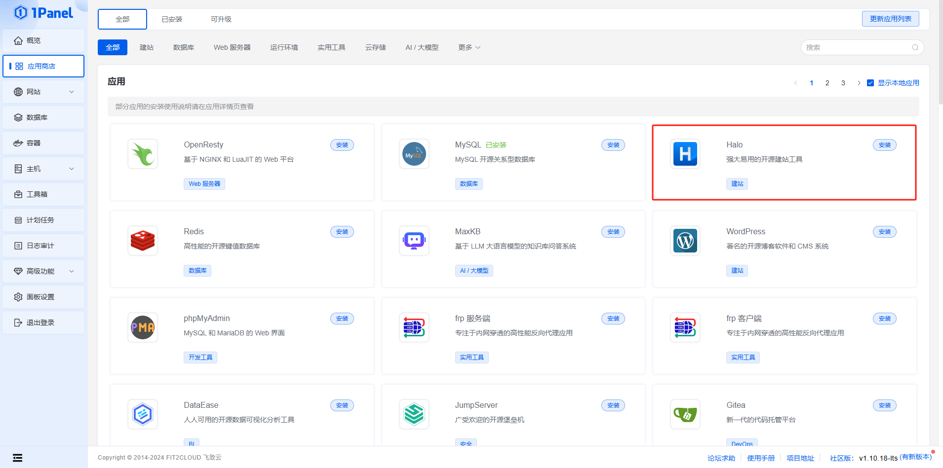Open 数据库 in the sidebar
The image size is (943, 468).
(x=43, y=117)
